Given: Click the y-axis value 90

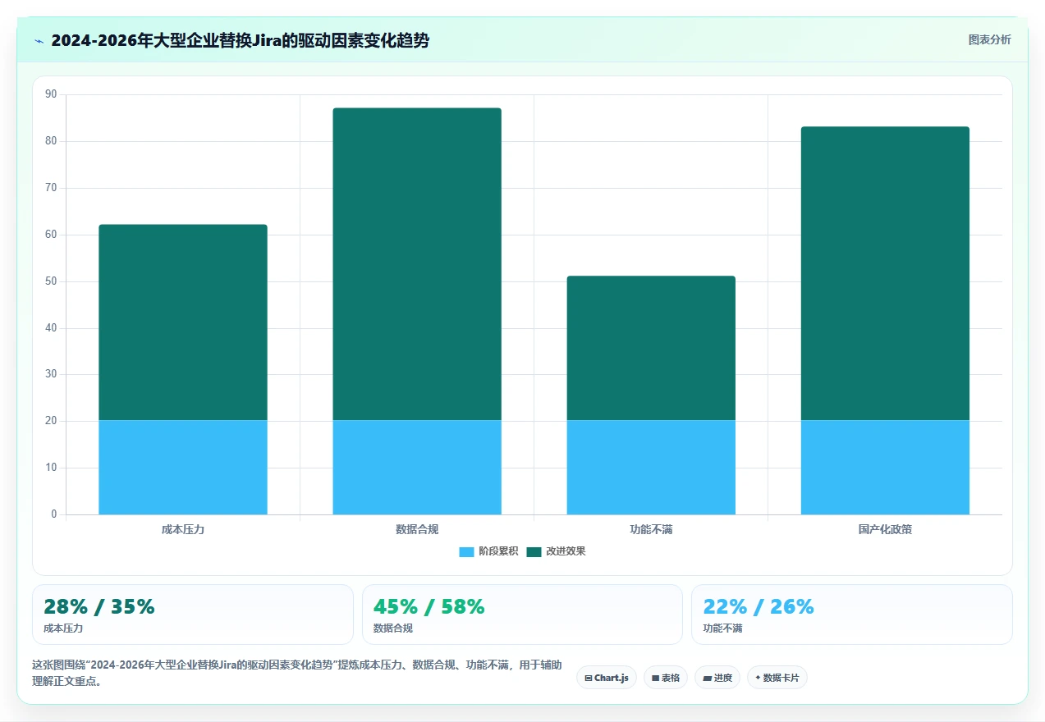Looking at the screenshot, I should 51,94.
